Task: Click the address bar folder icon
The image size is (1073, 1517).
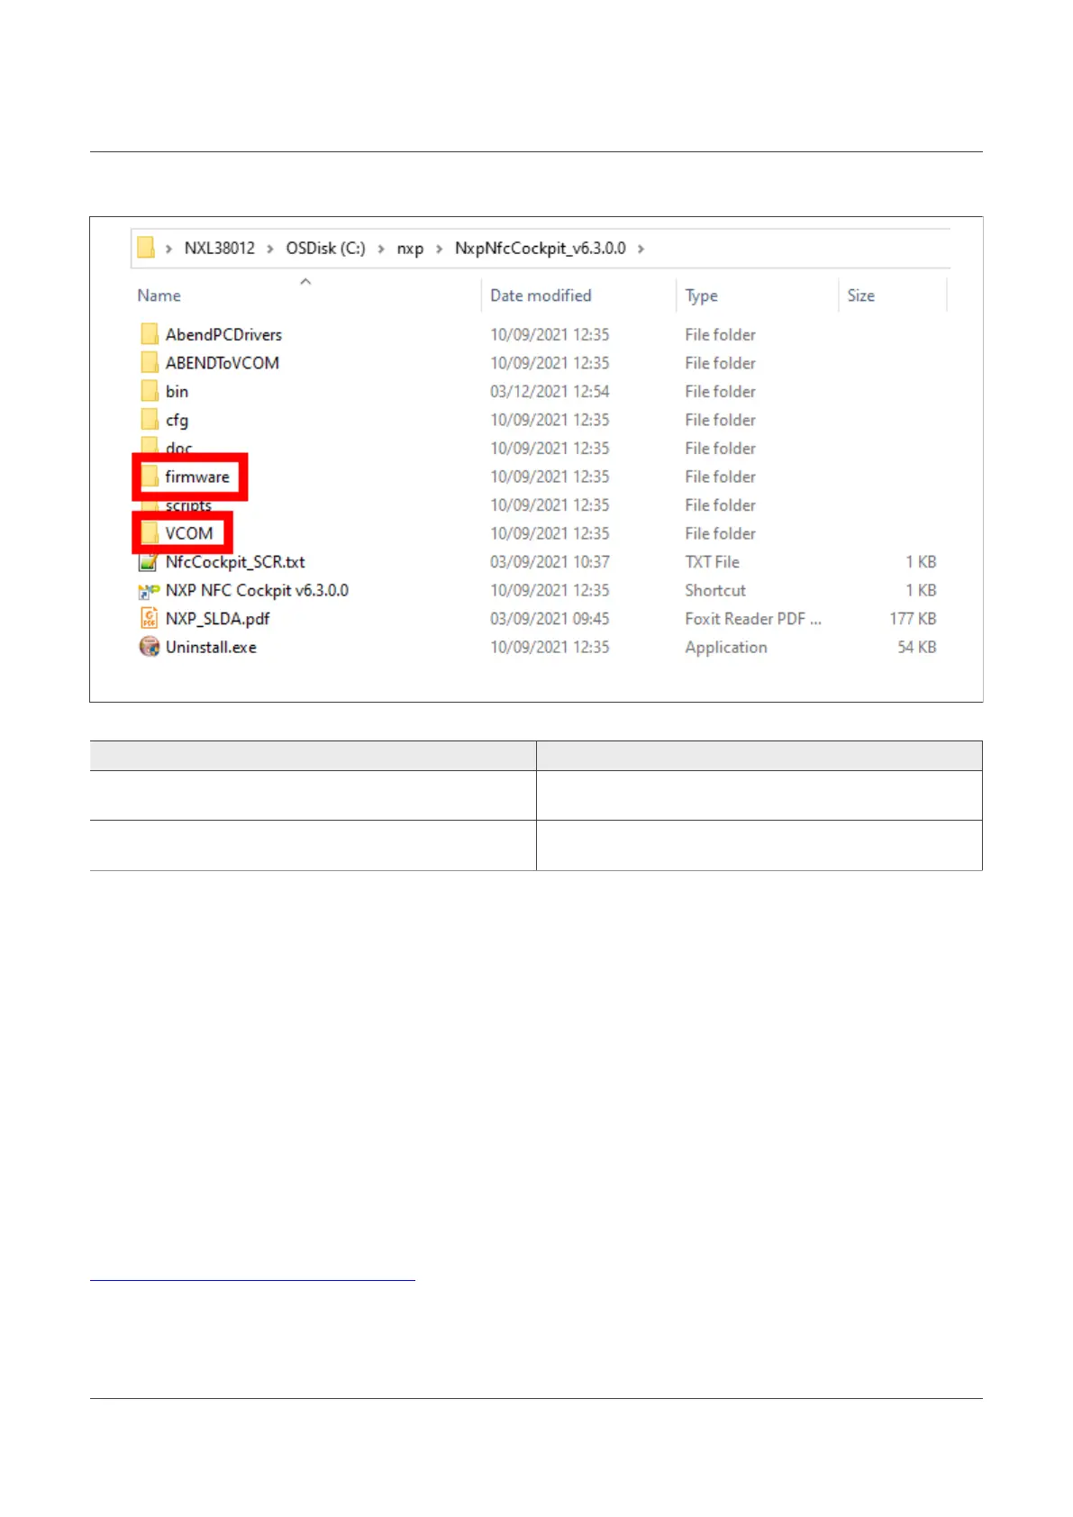Action: pos(146,248)
